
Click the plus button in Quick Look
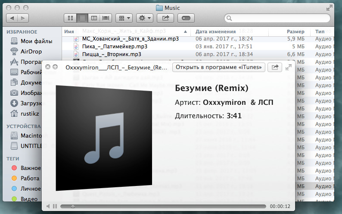(55, 67)
